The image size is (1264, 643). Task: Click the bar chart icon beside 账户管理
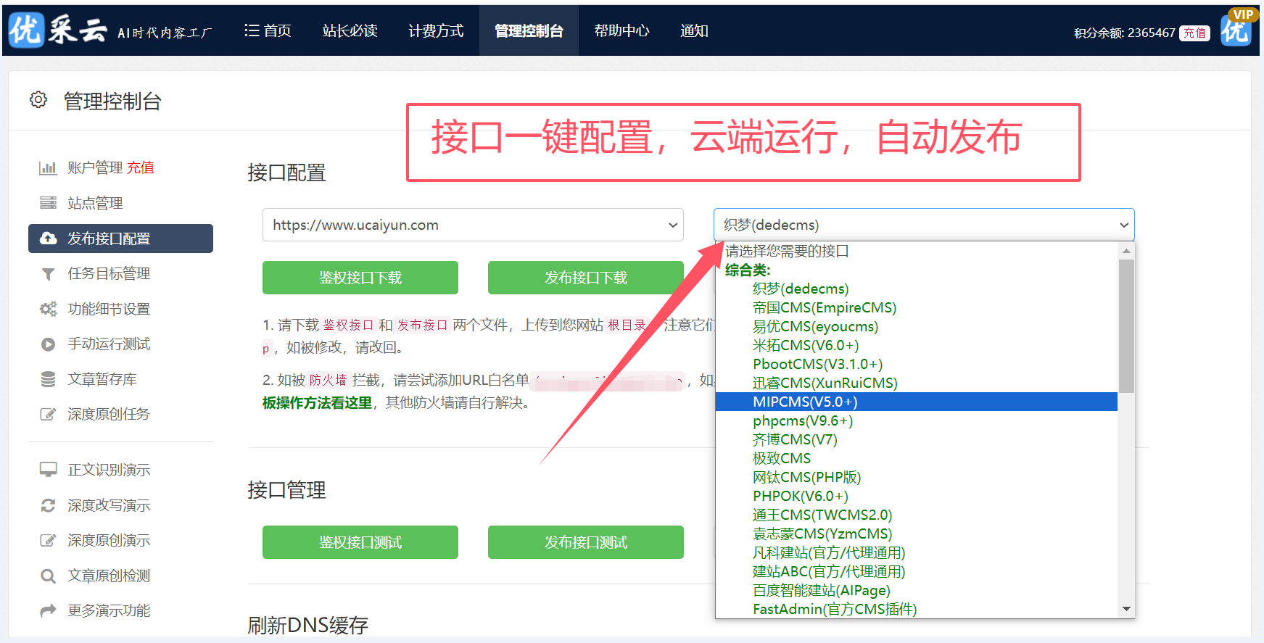click(x=48, y=168)
